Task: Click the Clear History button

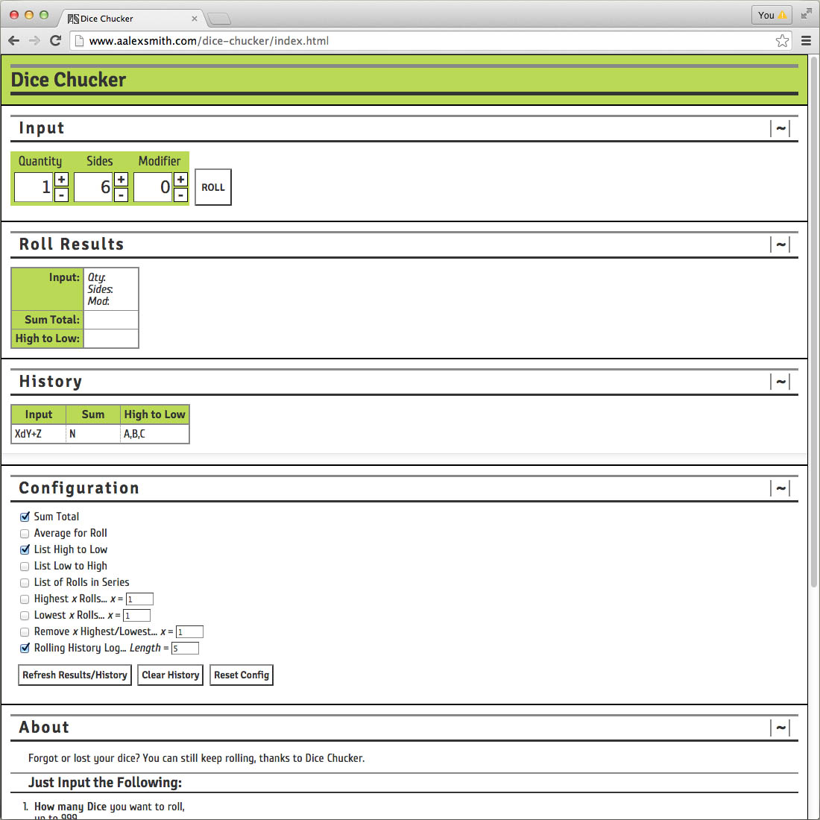Action: coord(171,675)
